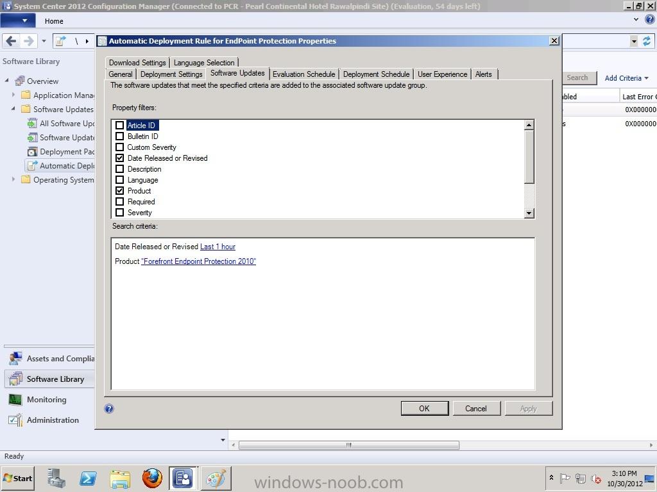Select the Operating Systems folder icon
657x492 pixels.
pyautogui.click(x=26, y=179)
